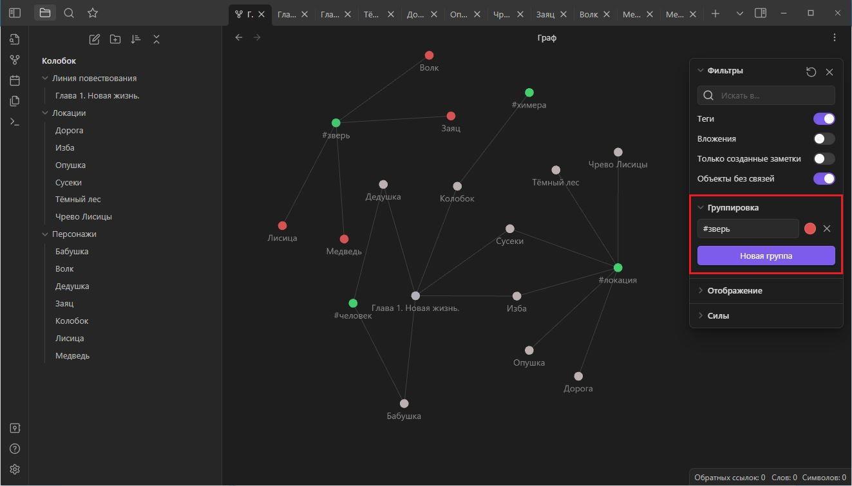Enable the Вложения toggle
The width and height of the screenshot is (852, 486).
pos(824,138)
